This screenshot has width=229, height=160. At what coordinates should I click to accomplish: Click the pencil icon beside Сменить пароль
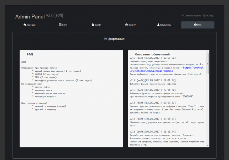tap(183, 16)
